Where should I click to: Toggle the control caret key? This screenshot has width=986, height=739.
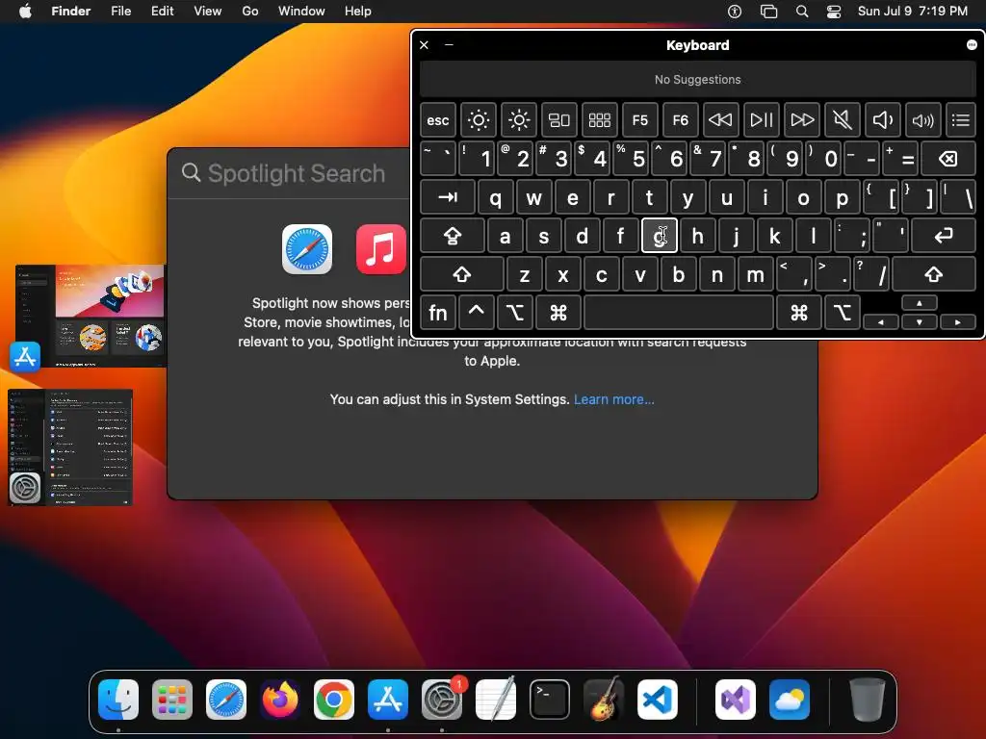point(476,313)
